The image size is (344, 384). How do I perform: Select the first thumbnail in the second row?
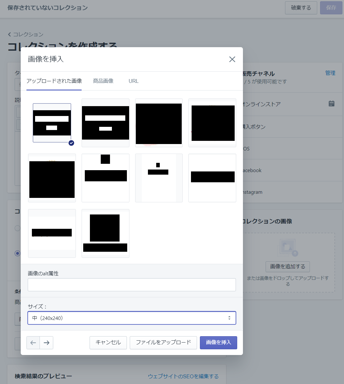52,178
